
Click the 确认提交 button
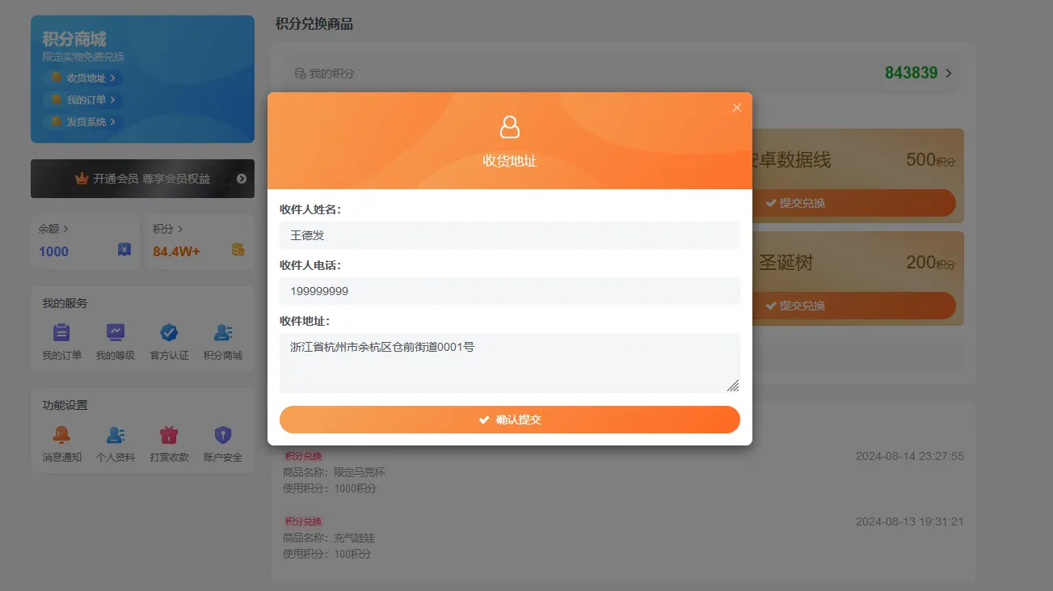(510, 420)
